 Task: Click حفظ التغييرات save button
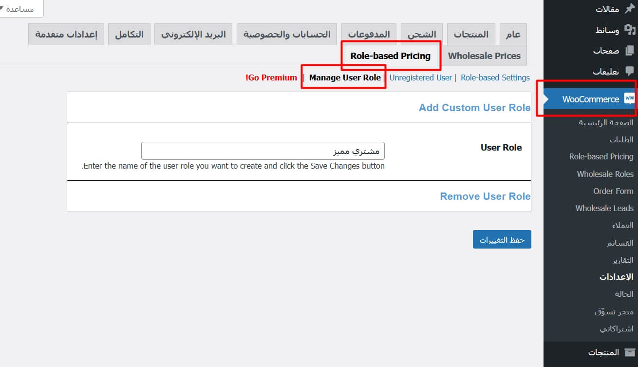tap(502, 240)
